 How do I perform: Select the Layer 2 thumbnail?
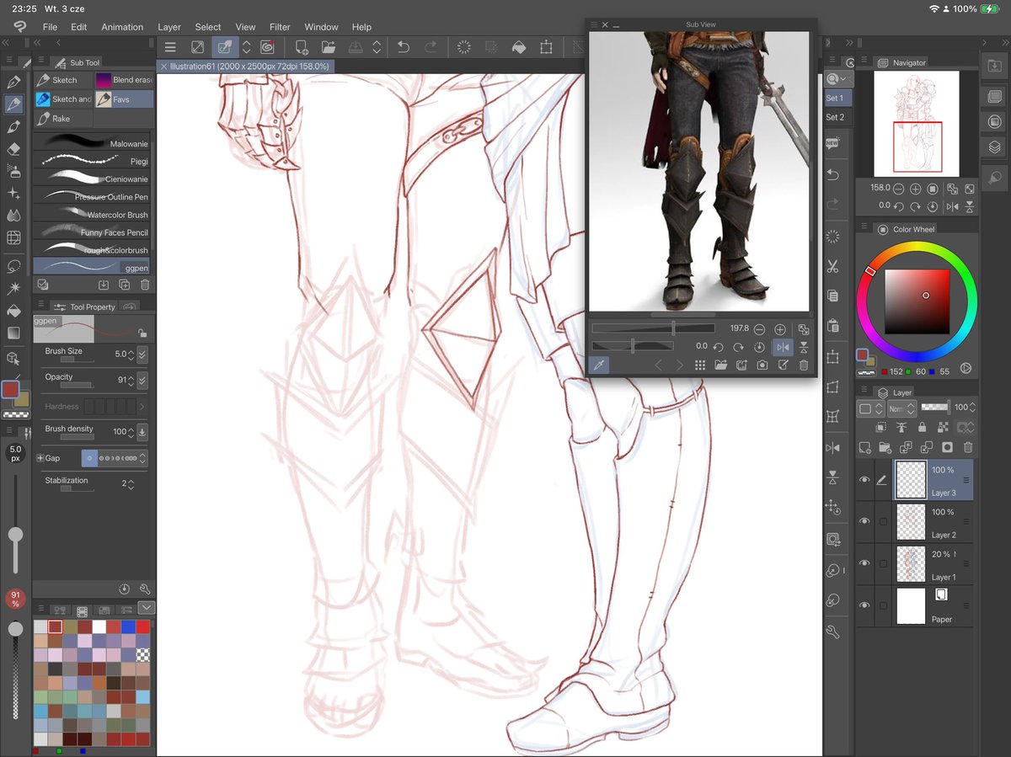911,522
